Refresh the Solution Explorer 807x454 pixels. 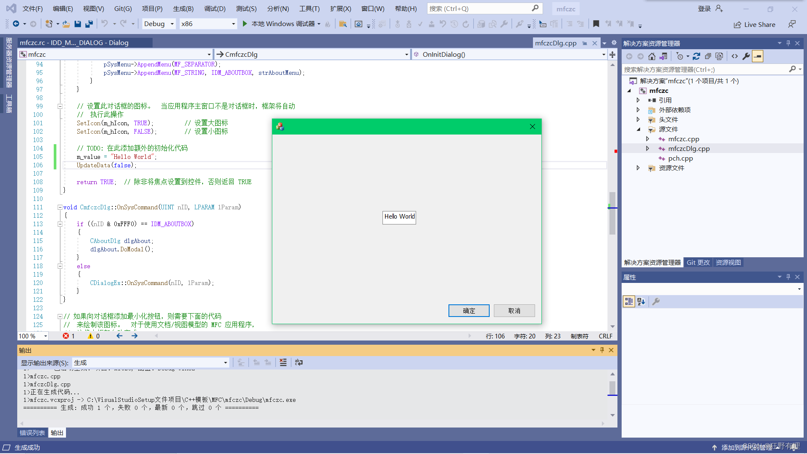pyautogui.click(x=697, y=56)
